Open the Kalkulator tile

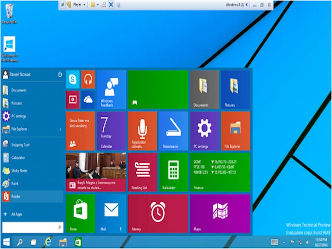pyautogui.click(x=173, y=172)
